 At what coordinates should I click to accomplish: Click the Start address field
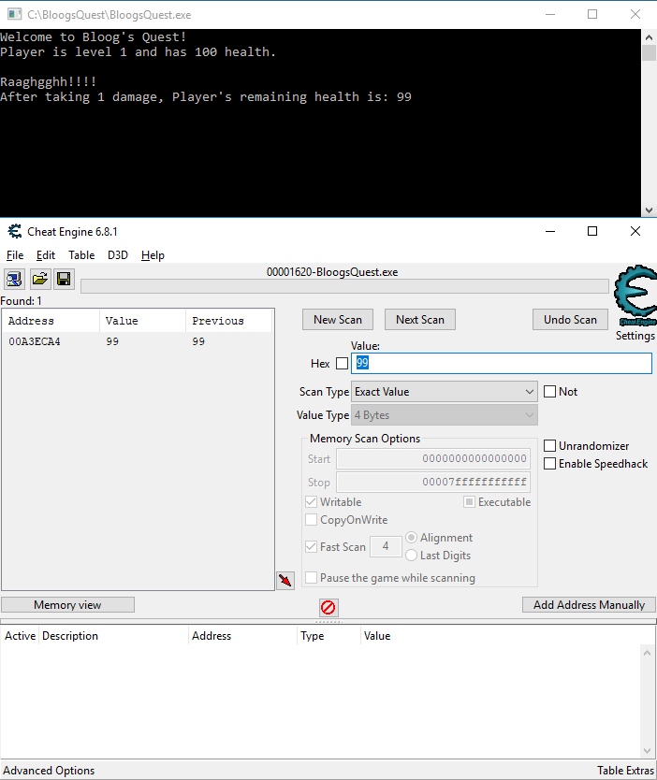tap(433, 458)
